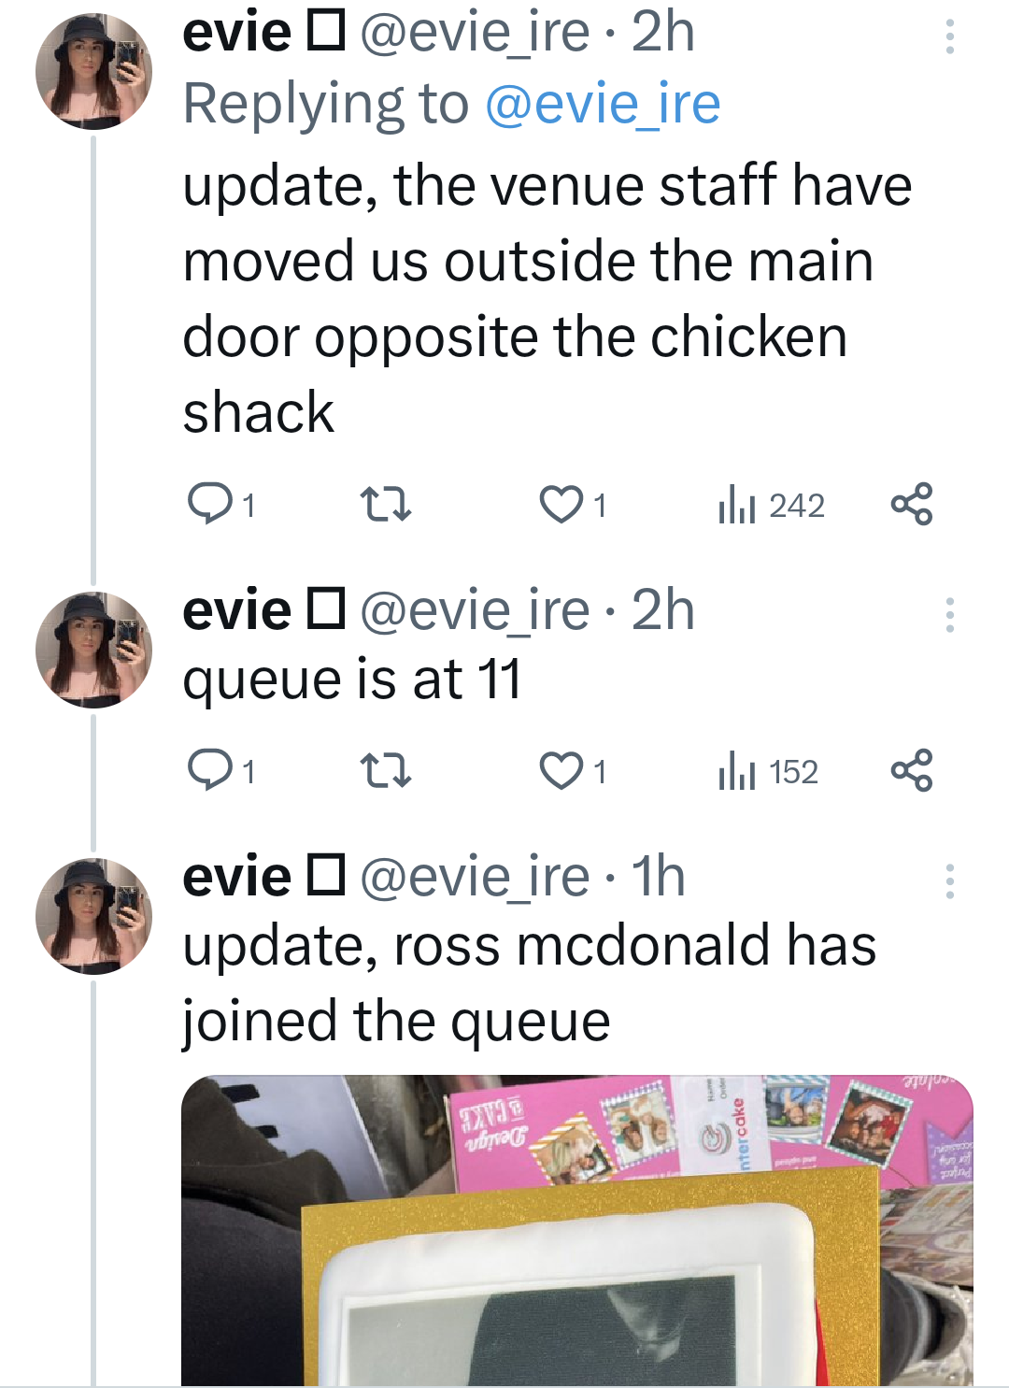
Task: Open more options on ross mcdonald tweet
Action: 949,881
